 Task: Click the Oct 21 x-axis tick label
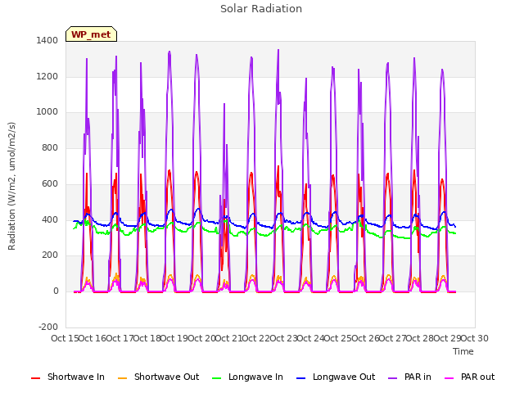coord(229,338)
